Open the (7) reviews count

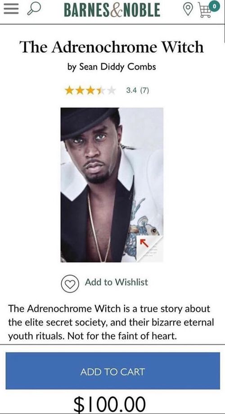[144, 91]
